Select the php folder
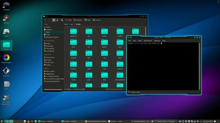 tap(104, 76)
